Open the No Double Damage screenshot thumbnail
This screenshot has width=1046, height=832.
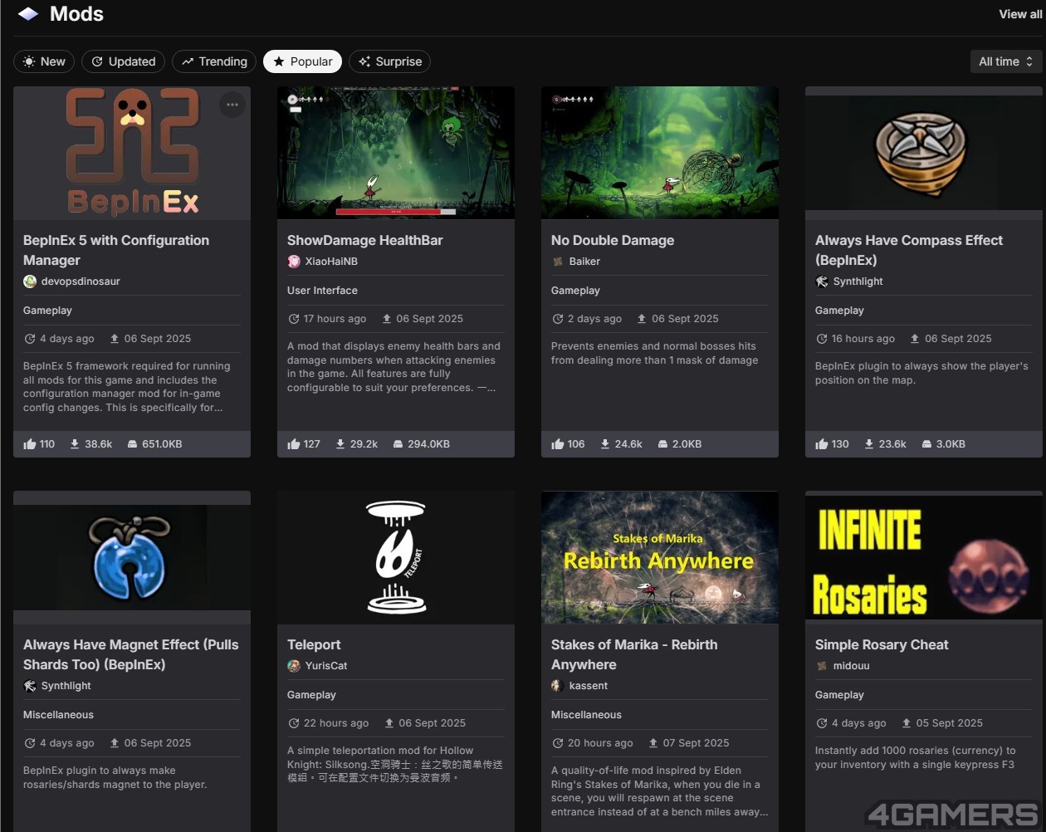(x=660, y=153)
